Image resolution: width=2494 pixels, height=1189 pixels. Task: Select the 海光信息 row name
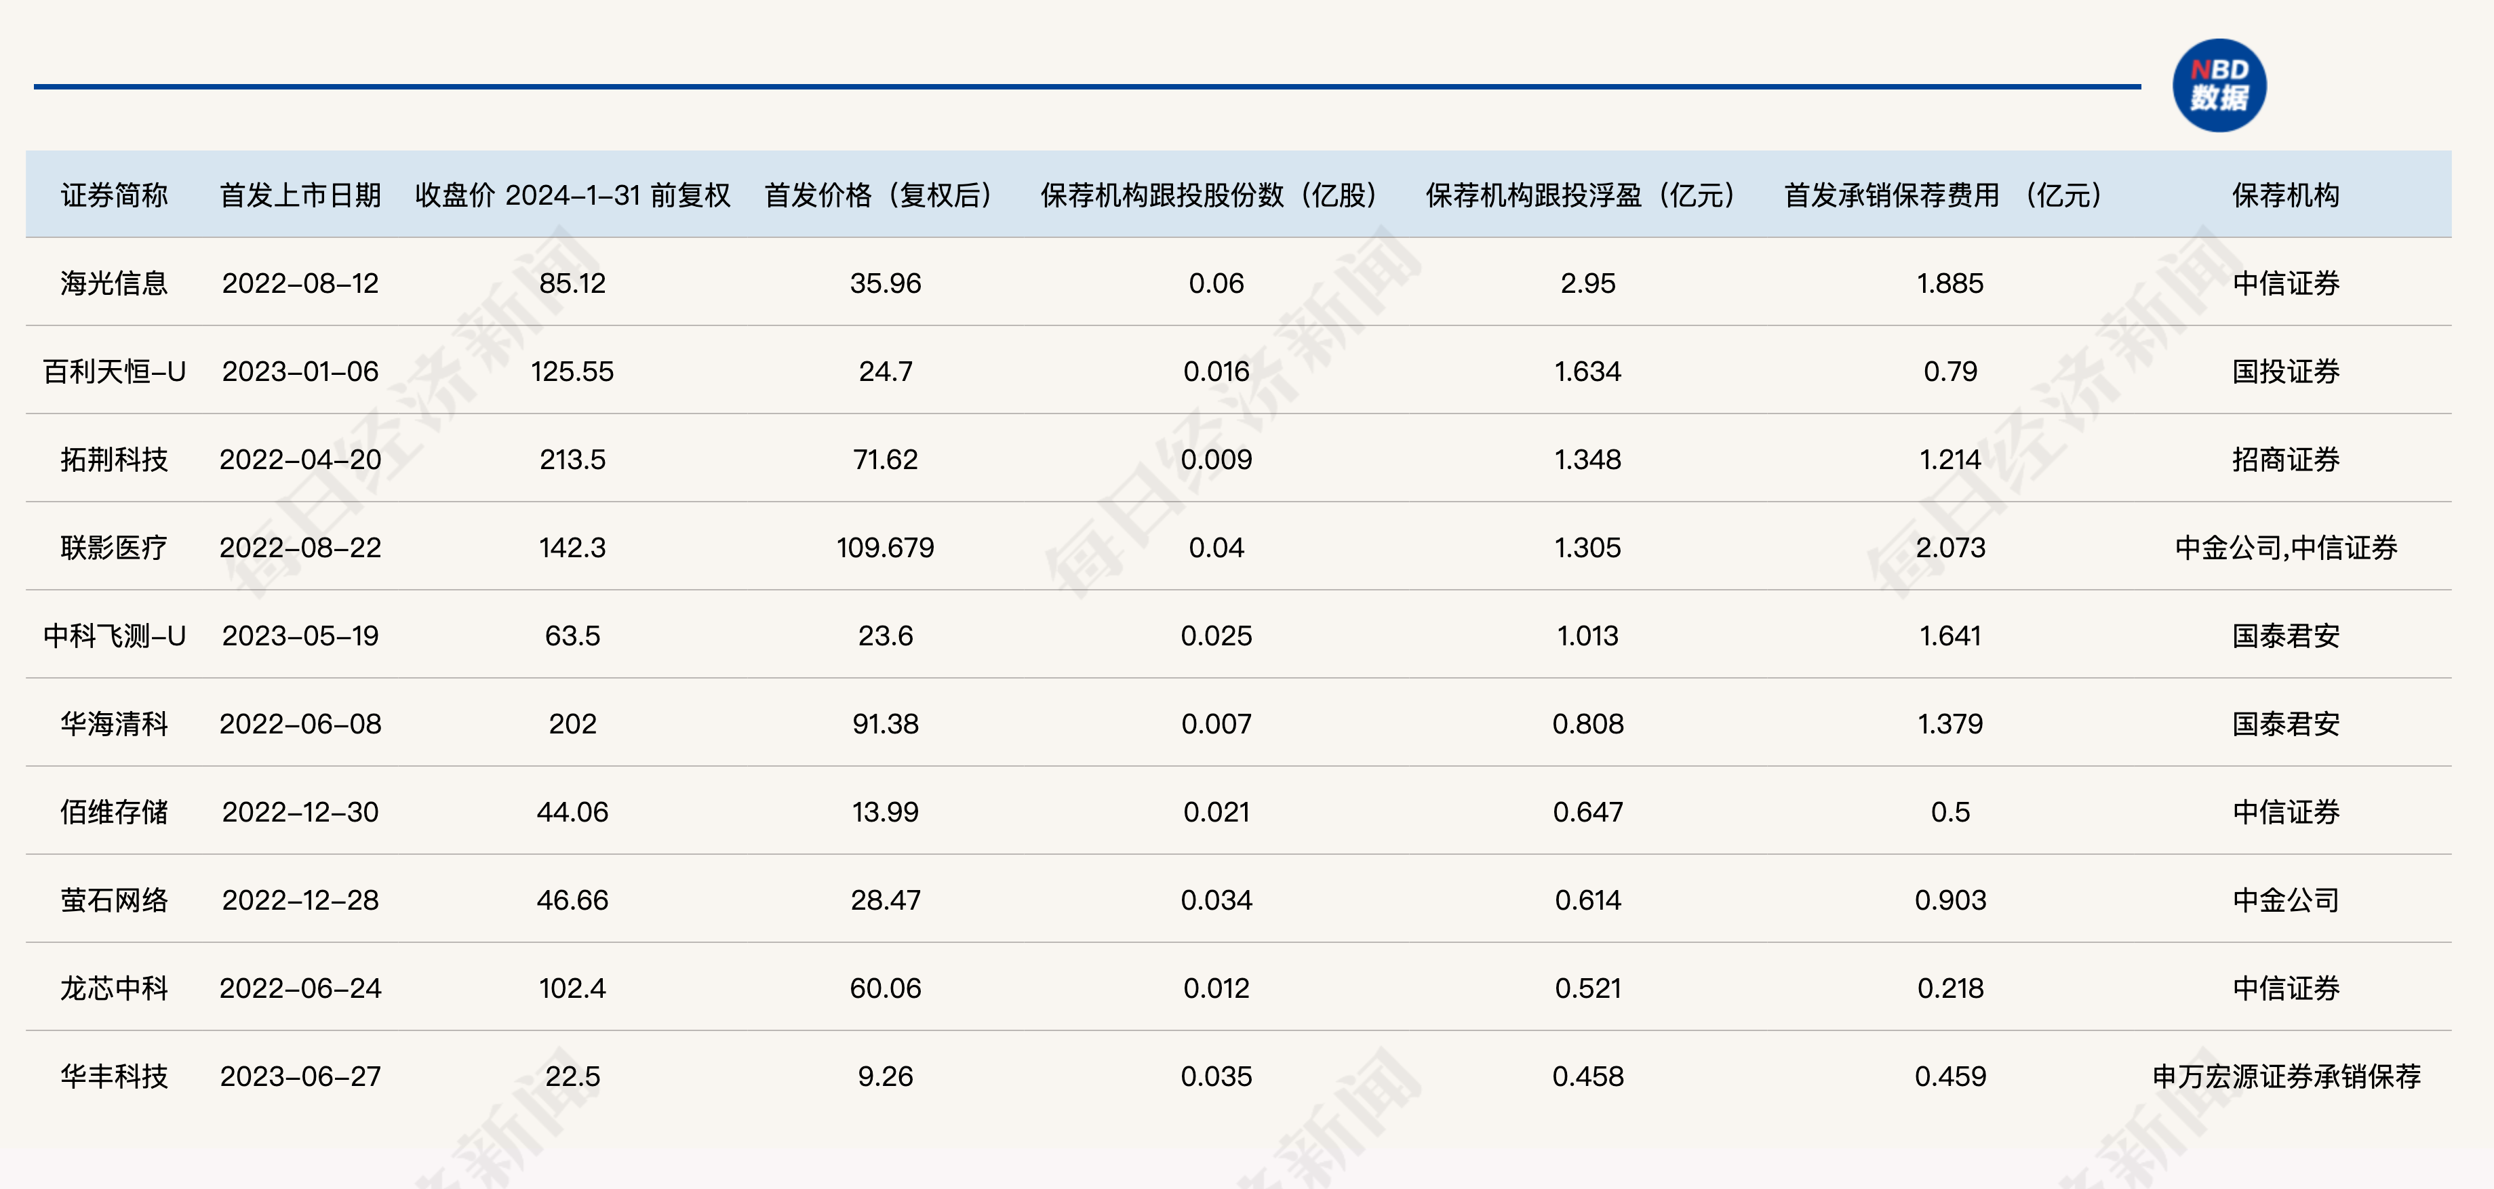pyautogui.click(x=114, y=284)
